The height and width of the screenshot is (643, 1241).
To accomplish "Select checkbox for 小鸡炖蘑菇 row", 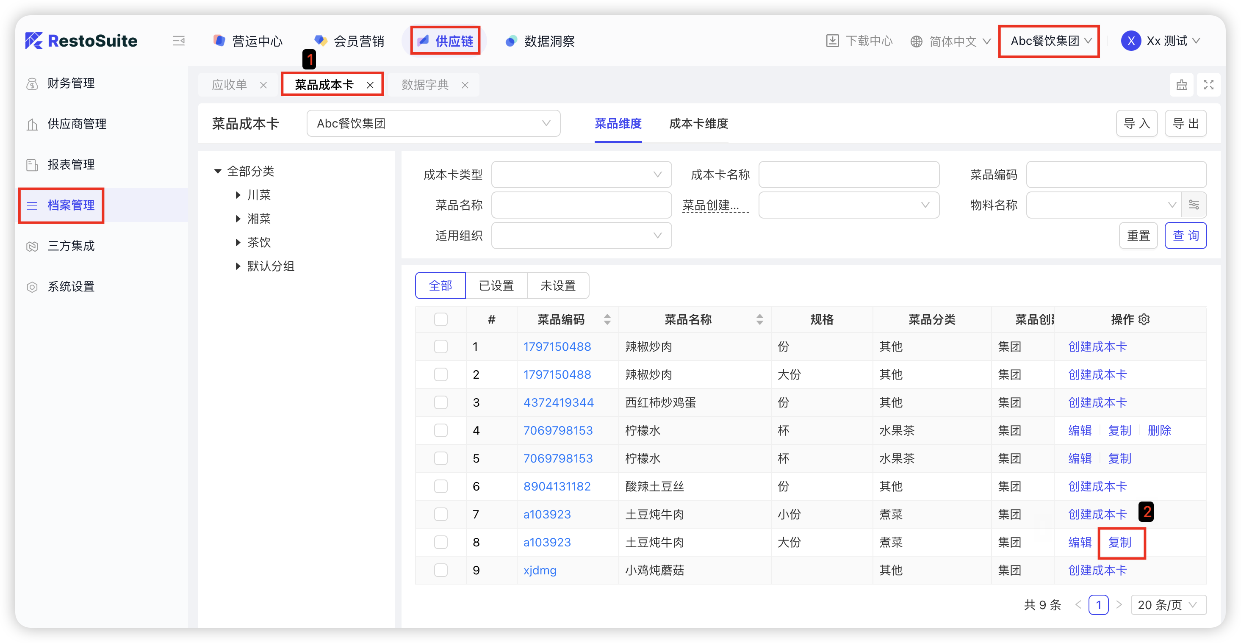I will (440, 570).
